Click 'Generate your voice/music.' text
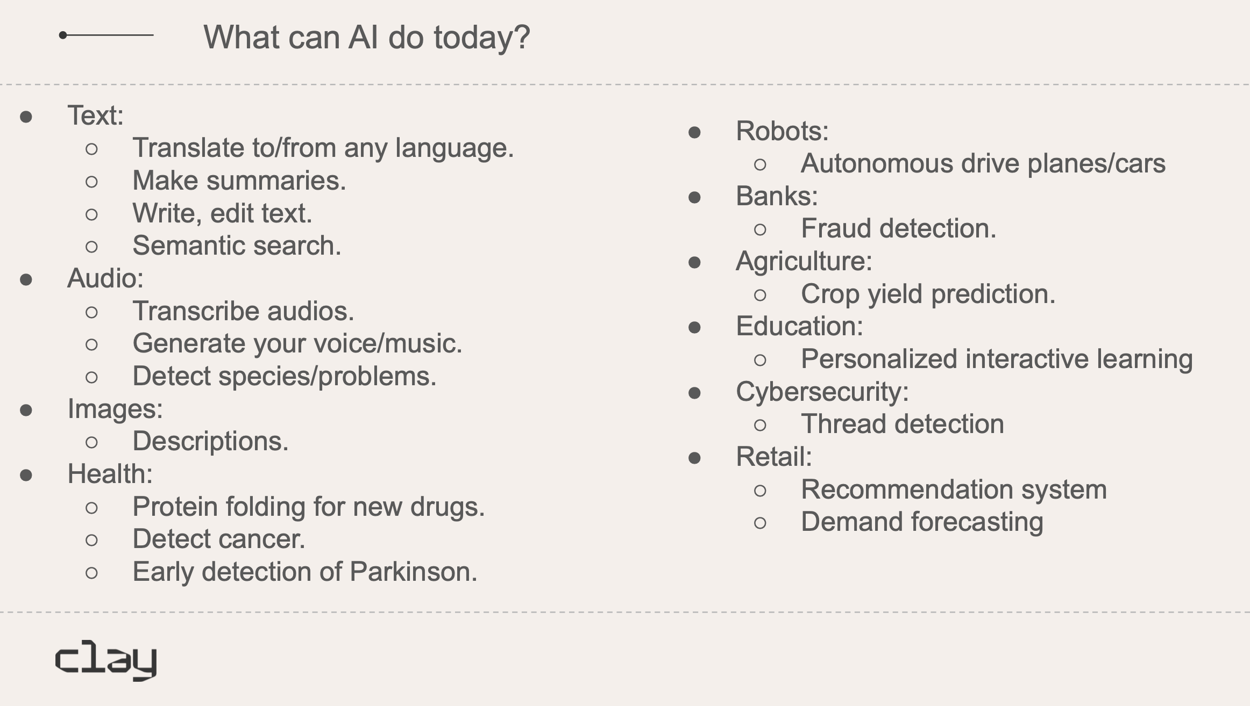 (297, 344)
